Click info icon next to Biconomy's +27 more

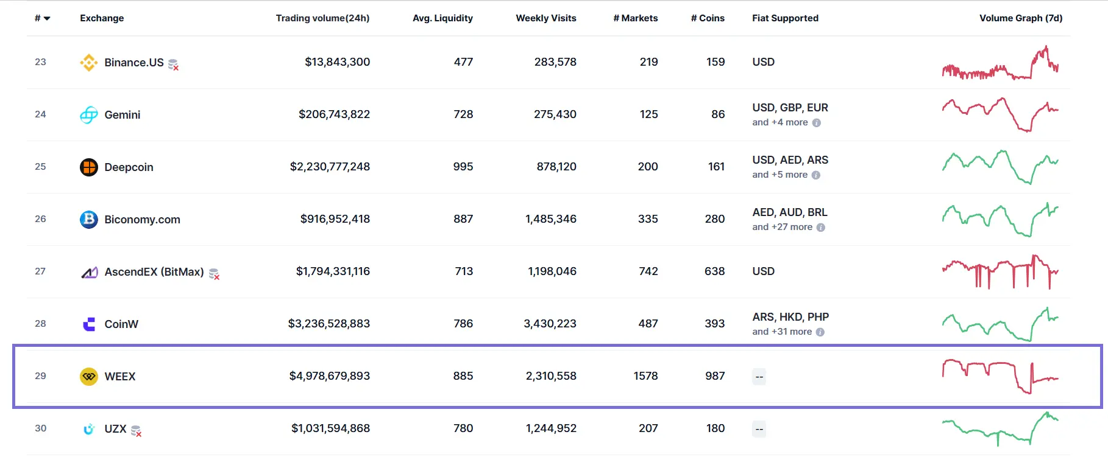821,228
